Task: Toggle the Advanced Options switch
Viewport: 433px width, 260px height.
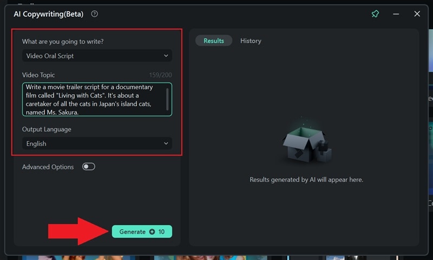Action: (88, 167)
